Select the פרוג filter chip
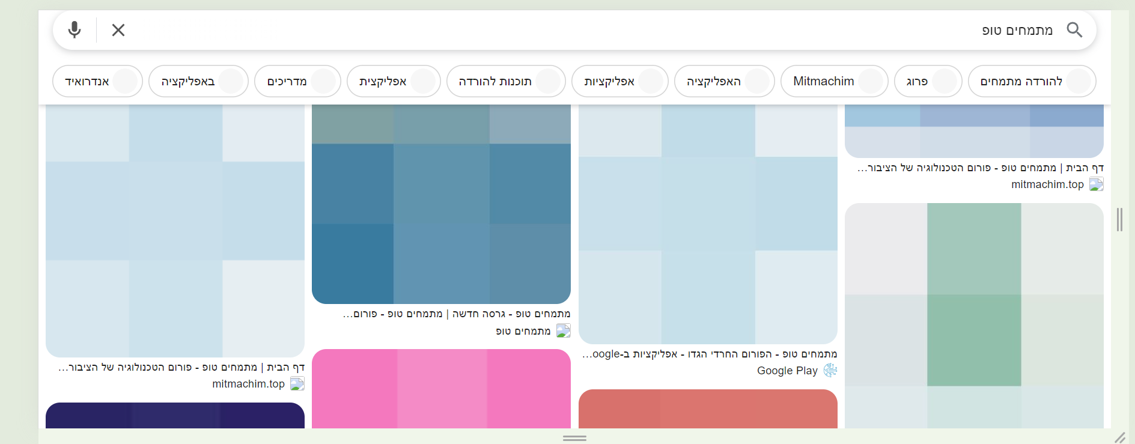Screen dimensions: 1135x444 point(928,81)
